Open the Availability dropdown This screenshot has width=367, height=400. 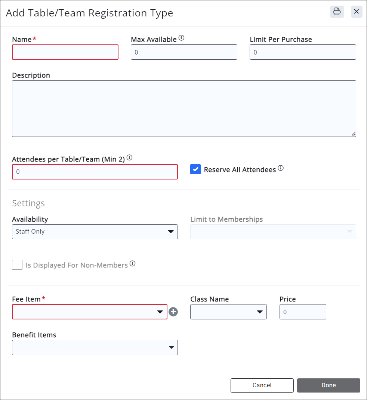tap(95, 232)
